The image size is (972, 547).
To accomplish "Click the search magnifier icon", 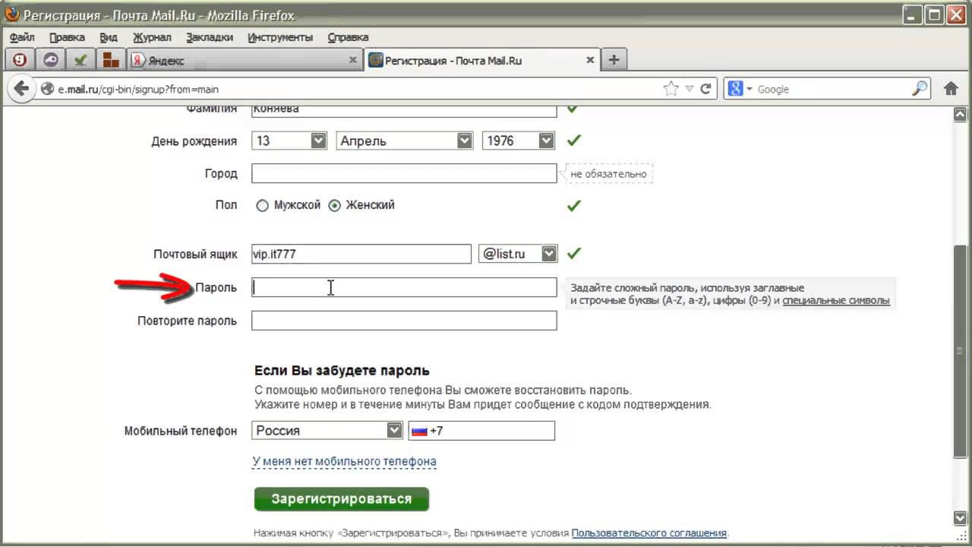I will (x=919, y=89).
